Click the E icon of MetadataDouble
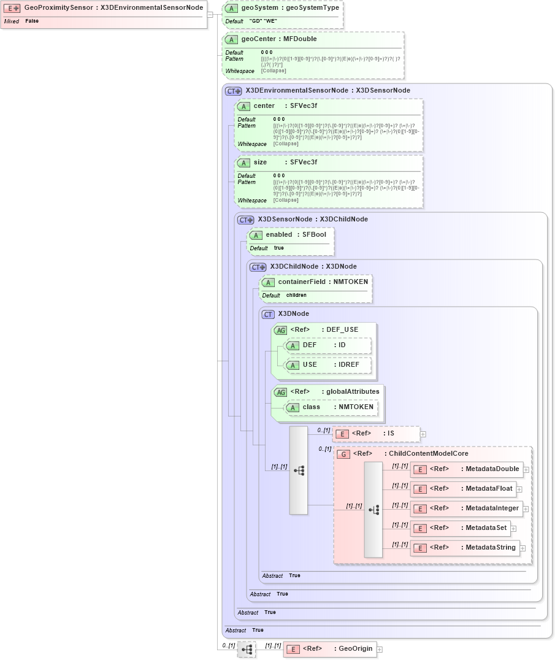The height and width of the screenshot is (660, 555). 420,470
